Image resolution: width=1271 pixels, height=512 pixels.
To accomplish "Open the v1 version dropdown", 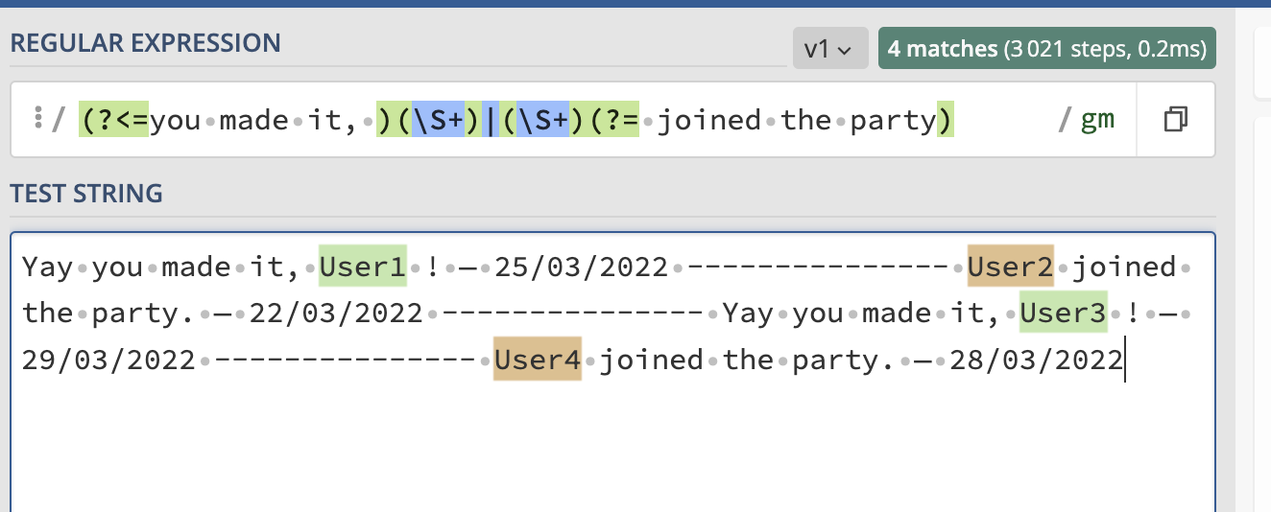I will [830, 49].
